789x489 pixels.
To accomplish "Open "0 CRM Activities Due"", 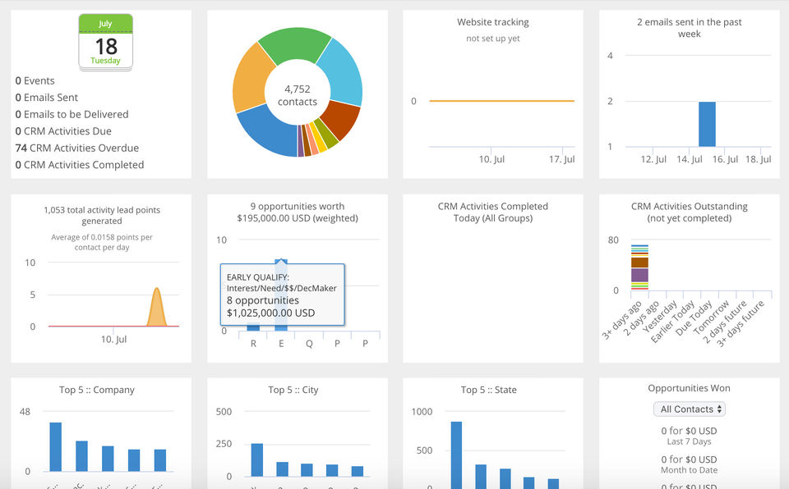I will (x=63, y=131).
